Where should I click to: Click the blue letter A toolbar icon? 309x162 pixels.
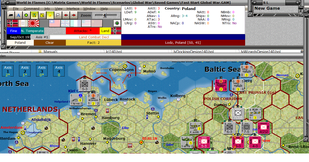tap(18, 15)
